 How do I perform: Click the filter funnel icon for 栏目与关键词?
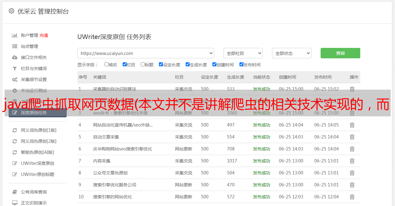pos(14,68)
